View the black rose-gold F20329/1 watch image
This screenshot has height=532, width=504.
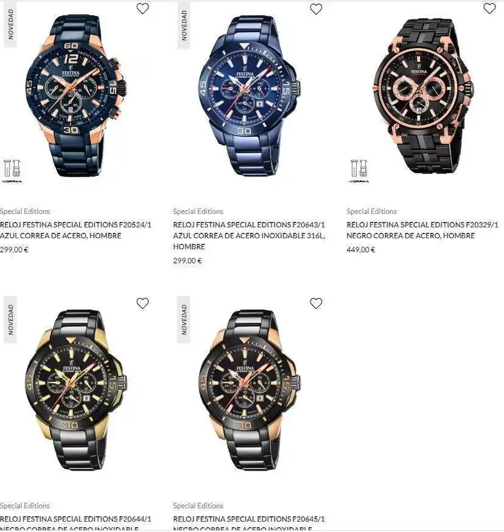(x=424, y=96)
